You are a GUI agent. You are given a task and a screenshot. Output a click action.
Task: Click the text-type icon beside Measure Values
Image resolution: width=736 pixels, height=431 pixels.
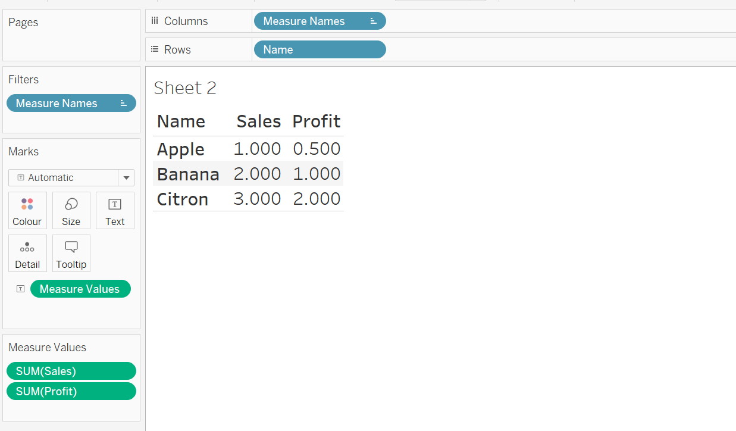pyautogui.click(x=21, y=289)
